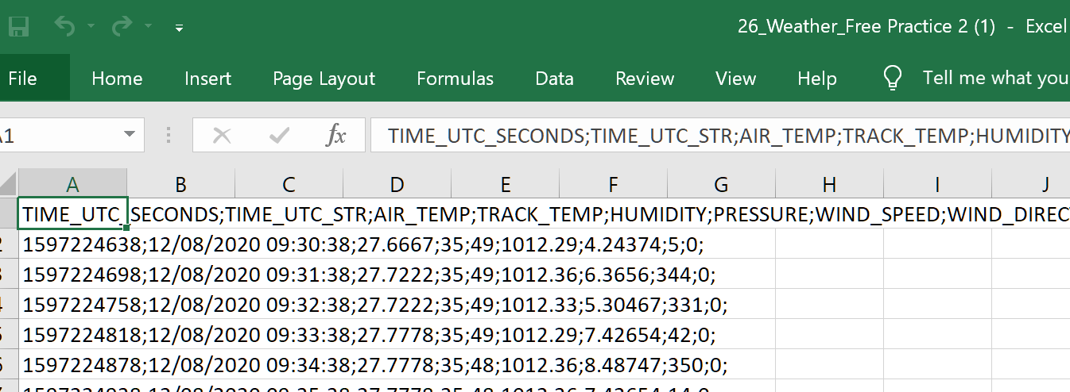Image resolution: width=1070 pixels, height=392 pixels.
Task: Switch to the Formulas ribbon tab
Action: pyautogui.click(x=455, y=79)
